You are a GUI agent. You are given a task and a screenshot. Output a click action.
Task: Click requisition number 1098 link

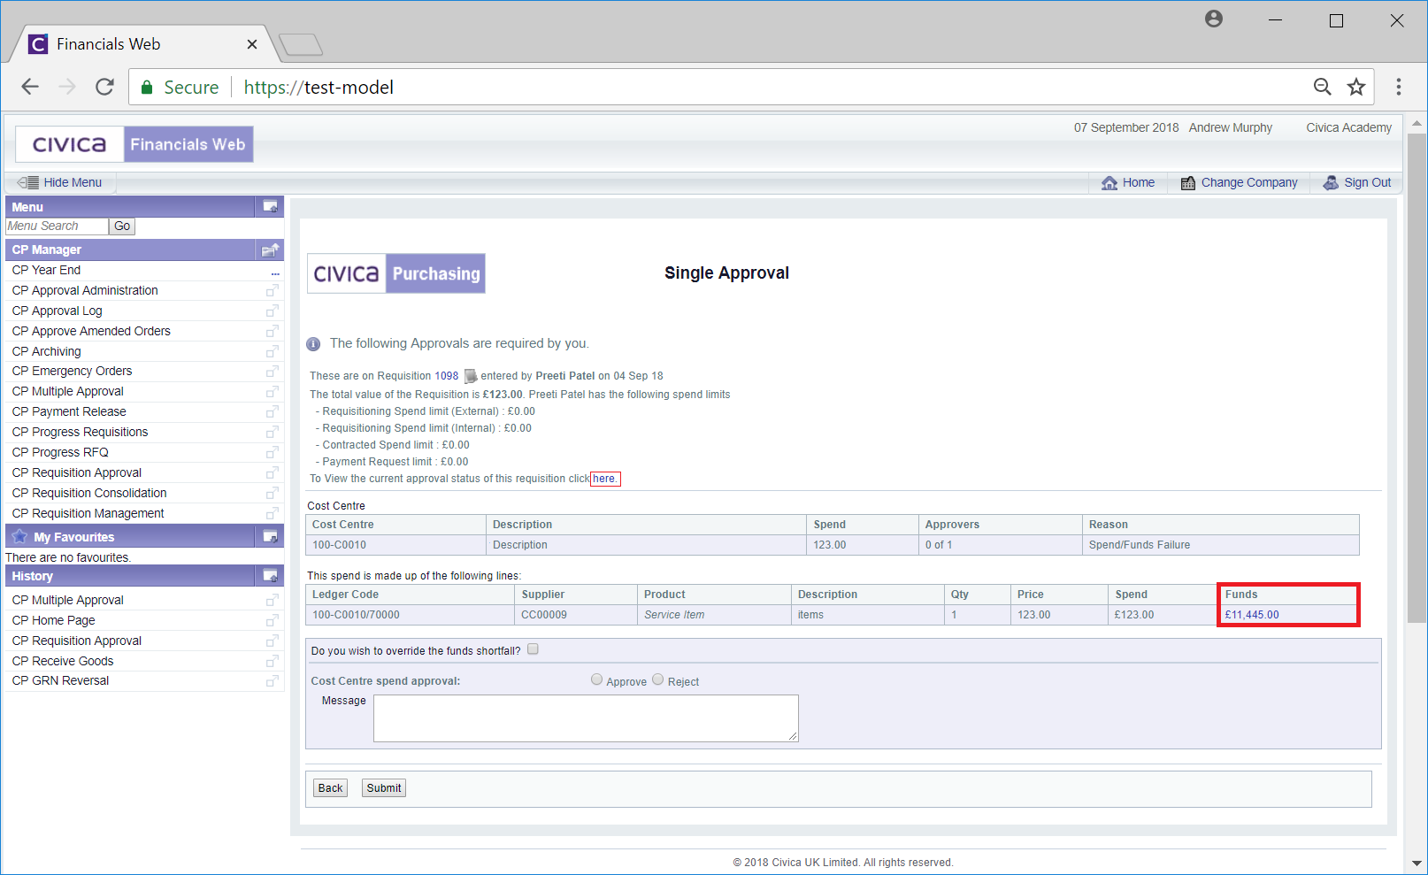pyautogui.click(x=446, y=376)
